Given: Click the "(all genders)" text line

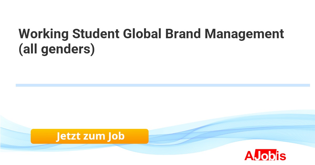Looking at the screenshot, I should coord(56,49).
